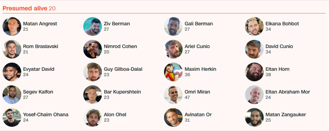Click the name Guy Gilboa-Dalal
The image size is (329, 131).
pyautogui.click(x=123, y=69)
